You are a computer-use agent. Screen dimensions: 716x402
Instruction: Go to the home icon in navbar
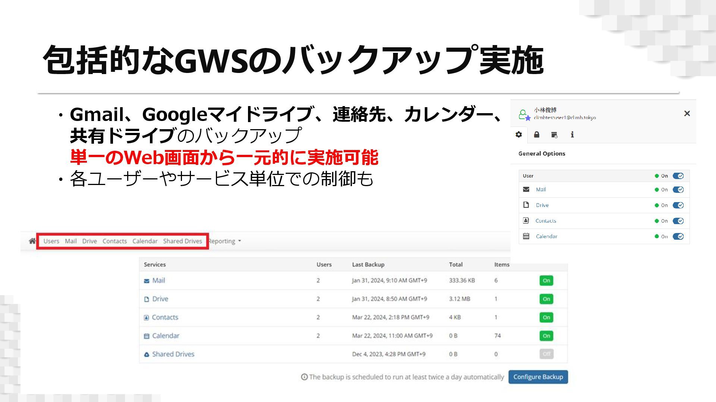[x=32, y=241]
